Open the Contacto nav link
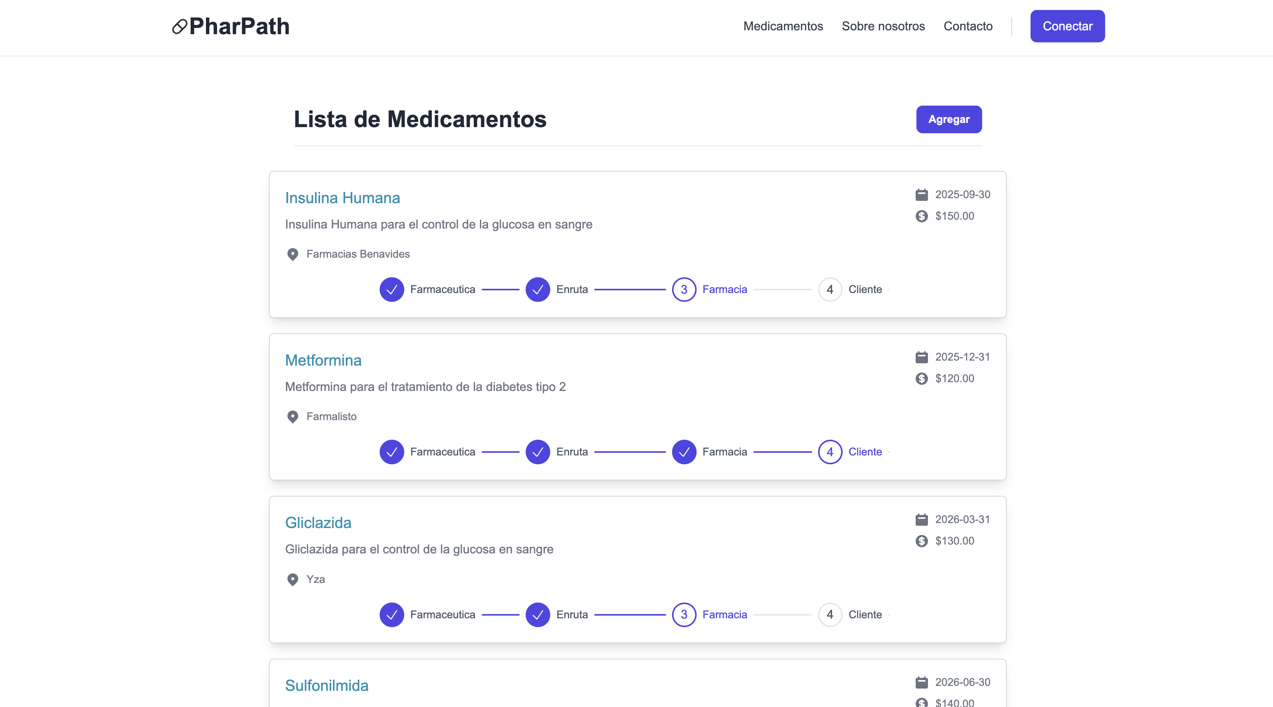 click(x=968, y=26)
